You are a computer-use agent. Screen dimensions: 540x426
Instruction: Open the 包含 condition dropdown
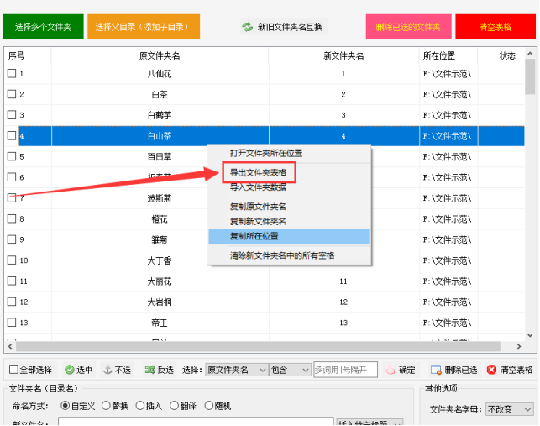tap(289, 370)
